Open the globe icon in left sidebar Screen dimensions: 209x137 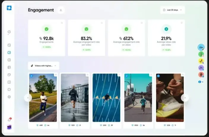[x=9, y=97]
